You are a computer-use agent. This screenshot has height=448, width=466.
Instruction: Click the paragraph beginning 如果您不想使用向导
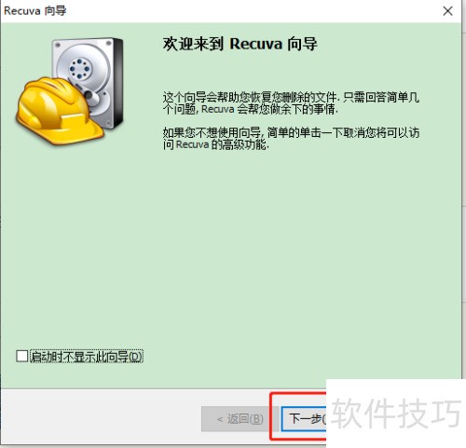coord(291,139)
